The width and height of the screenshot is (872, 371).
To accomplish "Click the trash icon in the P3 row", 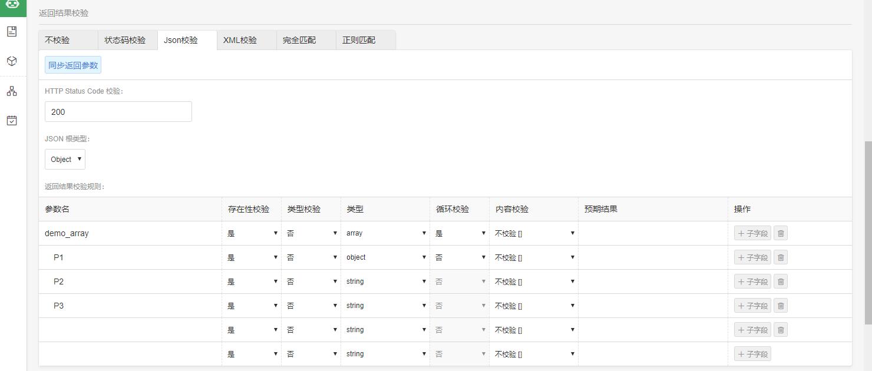I will (780, 306).
